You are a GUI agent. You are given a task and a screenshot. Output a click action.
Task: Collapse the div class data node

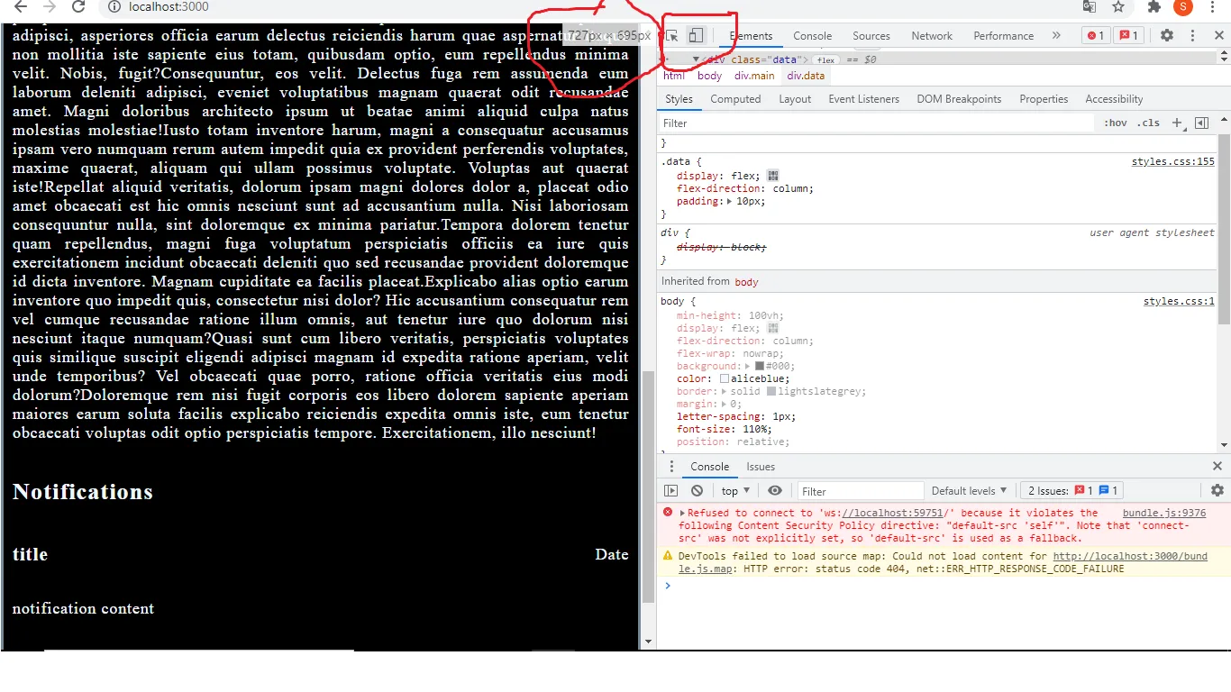pyautogui.click(x=696, y=59)
